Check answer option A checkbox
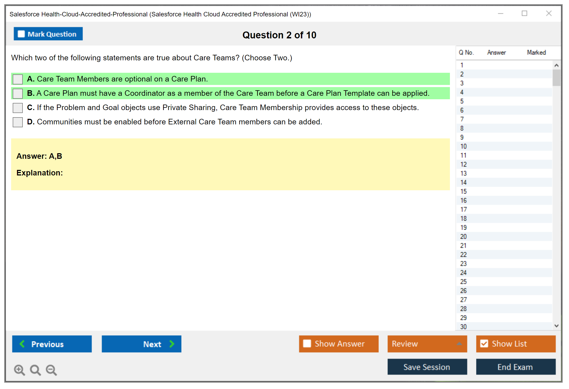 pyautogui.click(x=18, y=79)
